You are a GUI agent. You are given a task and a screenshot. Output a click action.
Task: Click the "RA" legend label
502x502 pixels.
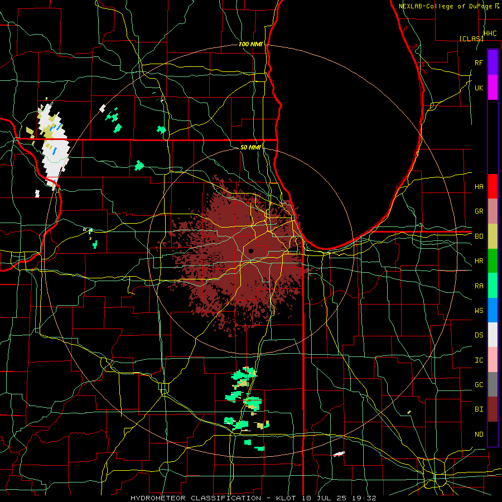point(479,286)
